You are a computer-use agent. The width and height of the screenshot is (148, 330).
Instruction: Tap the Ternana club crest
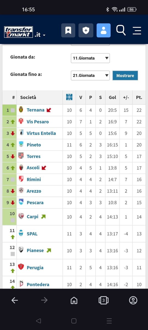(x=21, y=110)
